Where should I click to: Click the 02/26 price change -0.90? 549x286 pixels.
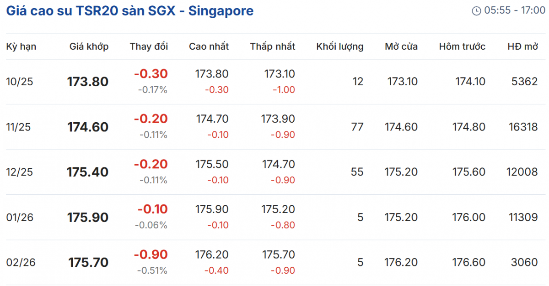point(151,255)
